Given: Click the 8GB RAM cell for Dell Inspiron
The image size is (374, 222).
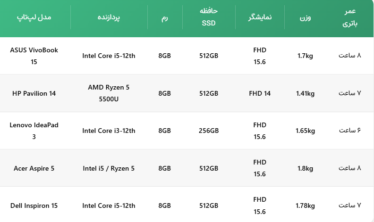Looking at the screenshot, I should (x=165, y=206).
